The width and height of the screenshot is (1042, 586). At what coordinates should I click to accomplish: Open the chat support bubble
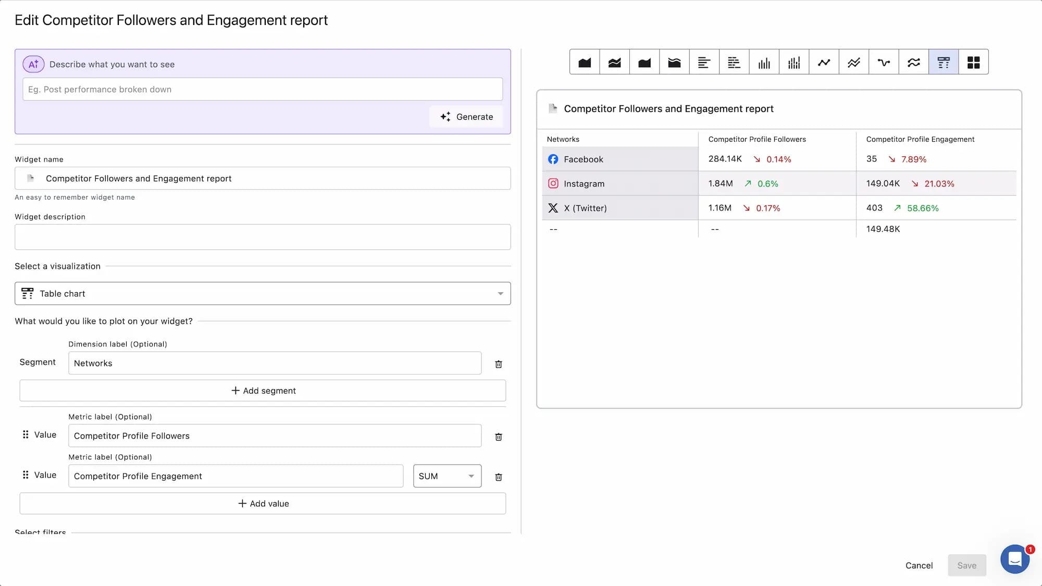coord(1014,559)
